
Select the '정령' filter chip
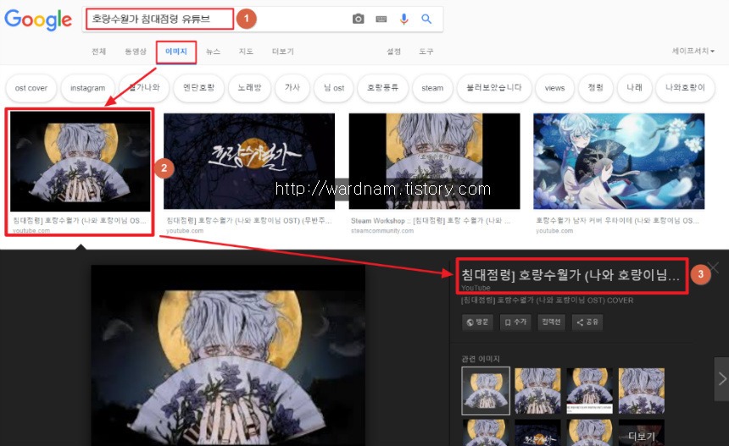click(x=595, y=88)
